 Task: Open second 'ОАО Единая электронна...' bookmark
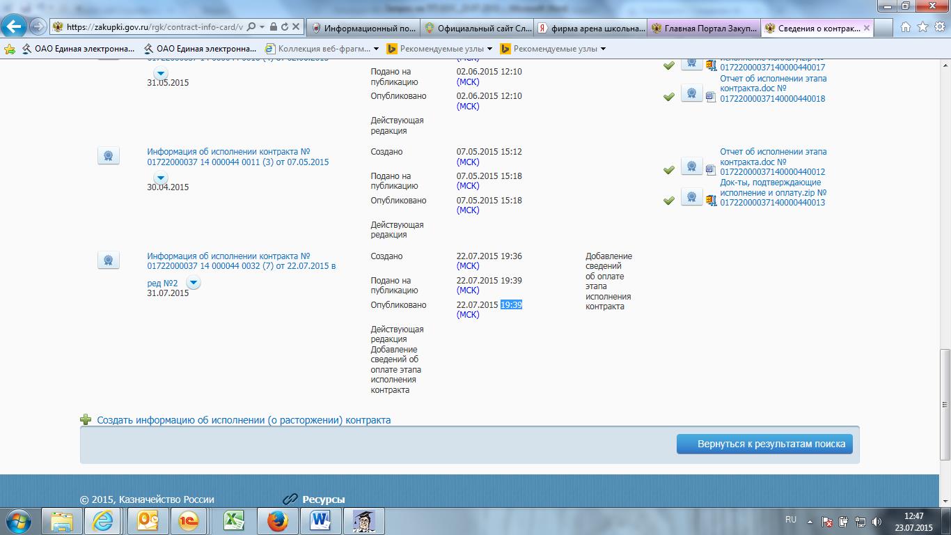[200, 49]
